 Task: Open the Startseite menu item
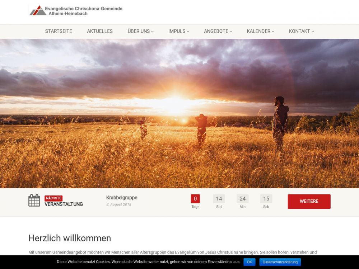[x=59, y=31]
